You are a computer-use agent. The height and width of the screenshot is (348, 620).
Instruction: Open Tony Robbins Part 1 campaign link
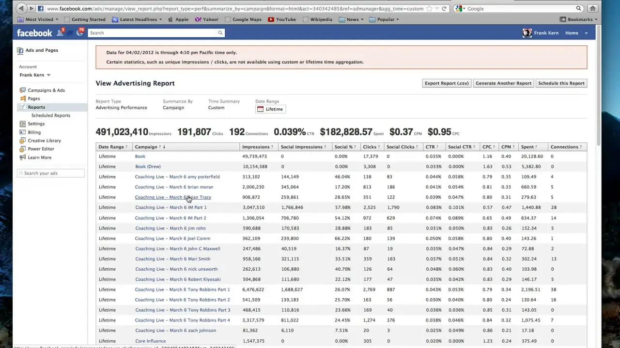coord(183,290)
